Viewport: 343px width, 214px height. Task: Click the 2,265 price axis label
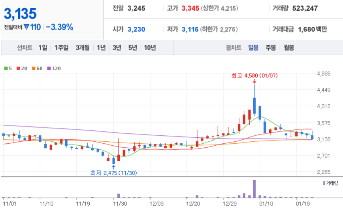[x=324, y=172]
